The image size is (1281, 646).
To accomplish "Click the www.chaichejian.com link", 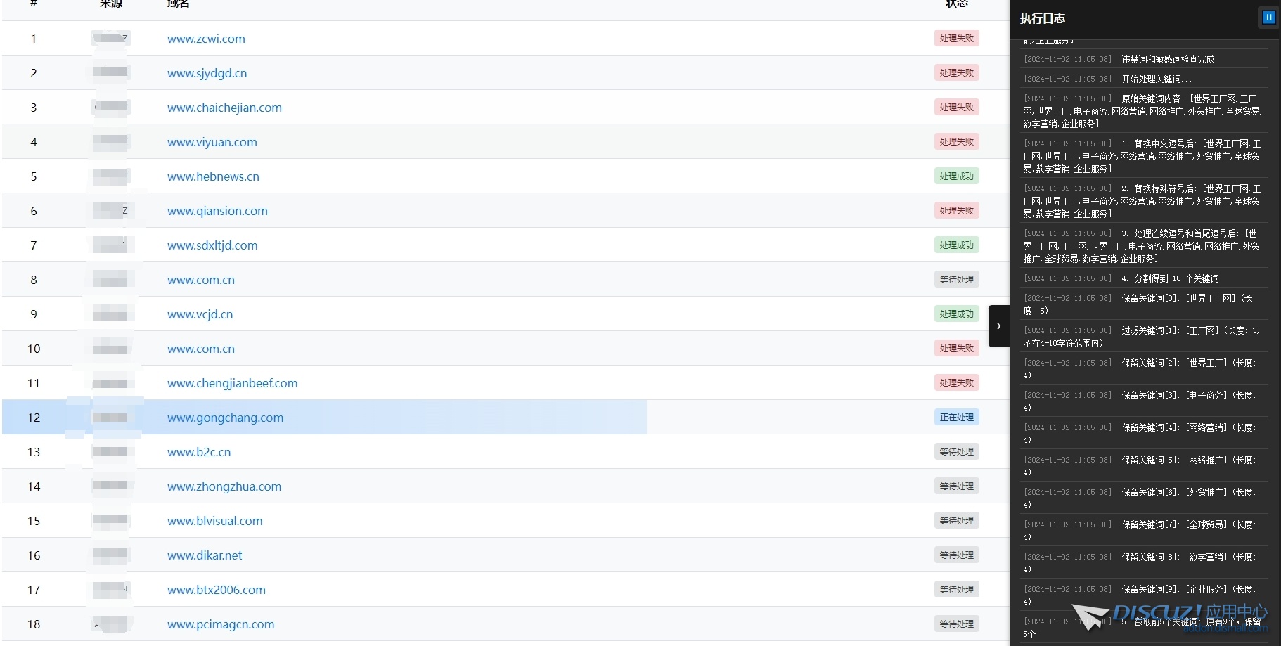I will coord(224,108).
